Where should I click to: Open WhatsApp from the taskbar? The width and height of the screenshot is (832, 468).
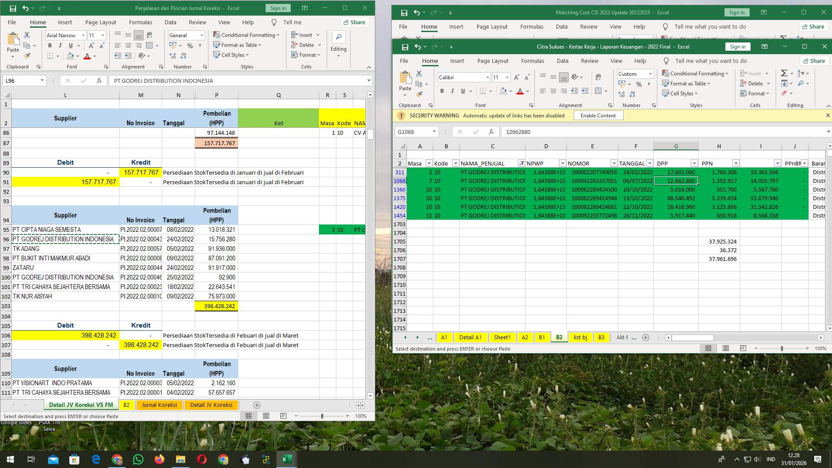(138, 459)
